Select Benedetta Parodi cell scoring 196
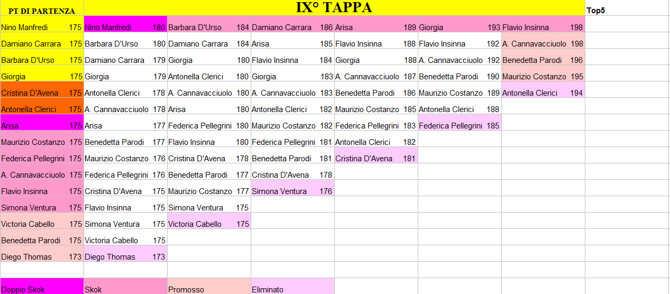 (543, 60)
